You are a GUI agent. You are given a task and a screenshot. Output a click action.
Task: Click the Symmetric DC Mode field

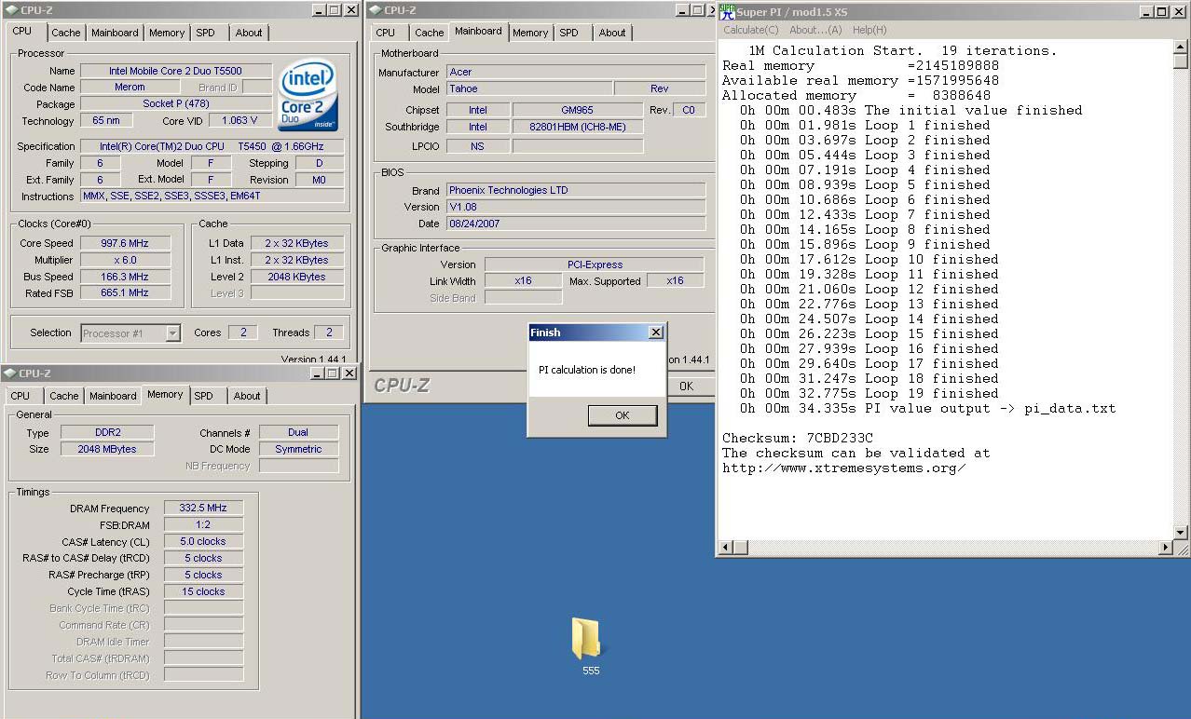[298, 449]
